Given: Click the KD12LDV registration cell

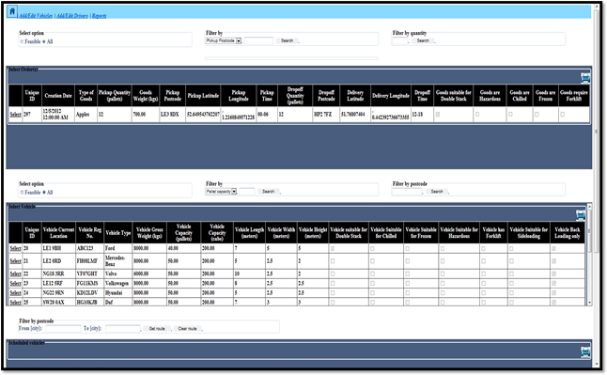Looking at the screenshot, I should click(90, 293).
